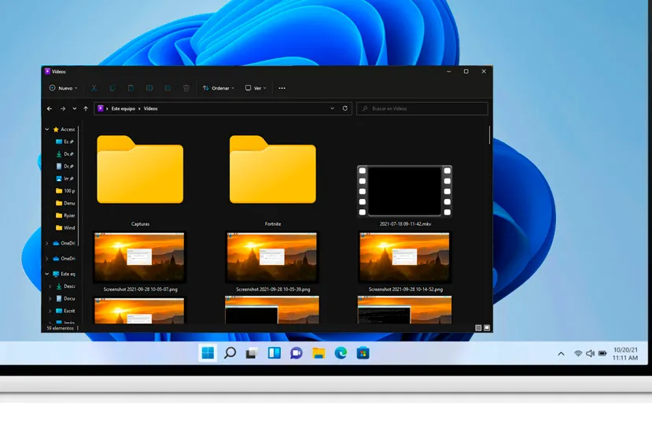Image resolution: width=652 pixels, height=435 pixels.
Task: Refresh the Videos folder view
Action: (344, 109)
